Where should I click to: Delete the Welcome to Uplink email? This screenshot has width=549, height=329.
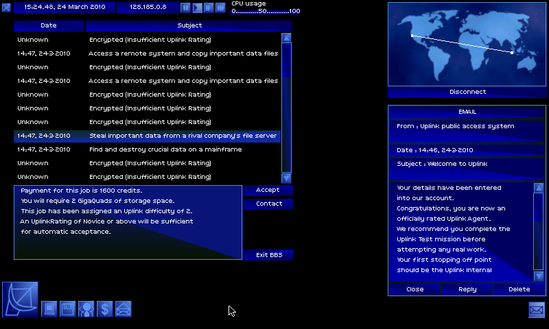(519, 289)
